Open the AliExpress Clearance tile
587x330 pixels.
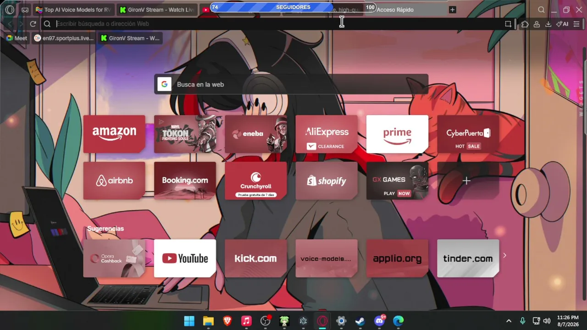point(327,134)
